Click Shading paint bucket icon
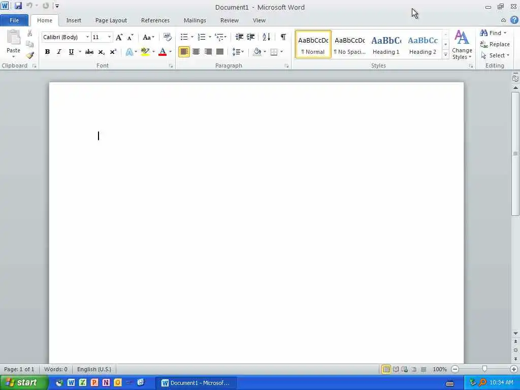 click(257, 52)
